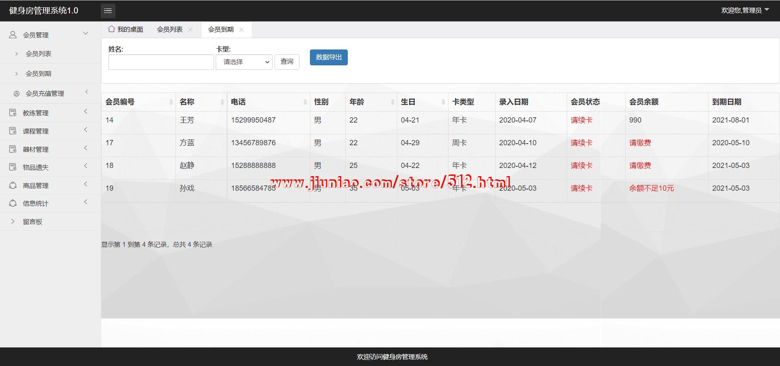Close the 会员到期 tab
The height and width of the screenshot is (366, 780).
coord(241,30)
